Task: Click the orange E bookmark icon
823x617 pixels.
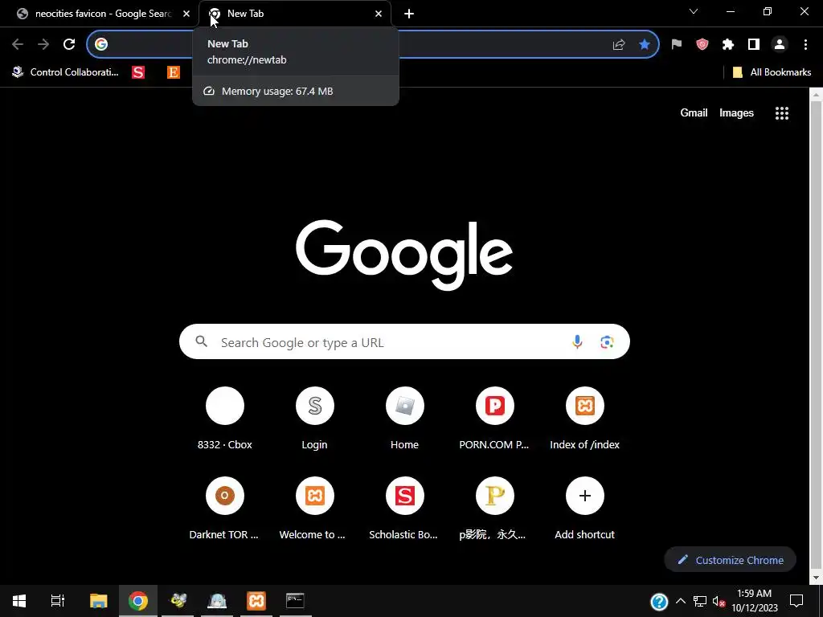Action: click(174, 72)
